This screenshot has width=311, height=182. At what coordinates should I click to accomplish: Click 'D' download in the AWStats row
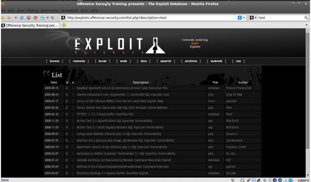tap(67, 167)
